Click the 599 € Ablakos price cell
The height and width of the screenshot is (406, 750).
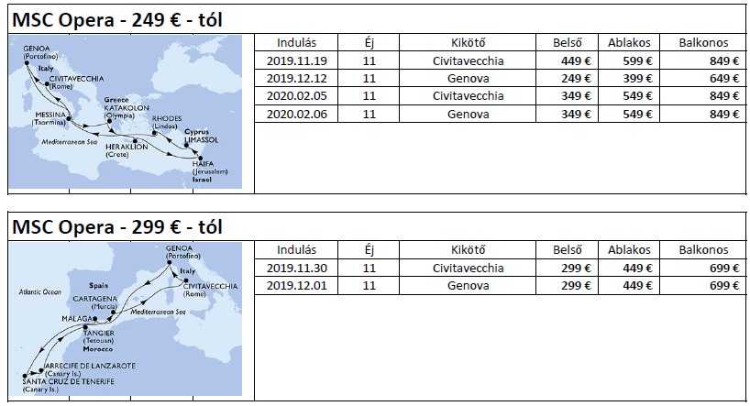click(x=637, y=60)
